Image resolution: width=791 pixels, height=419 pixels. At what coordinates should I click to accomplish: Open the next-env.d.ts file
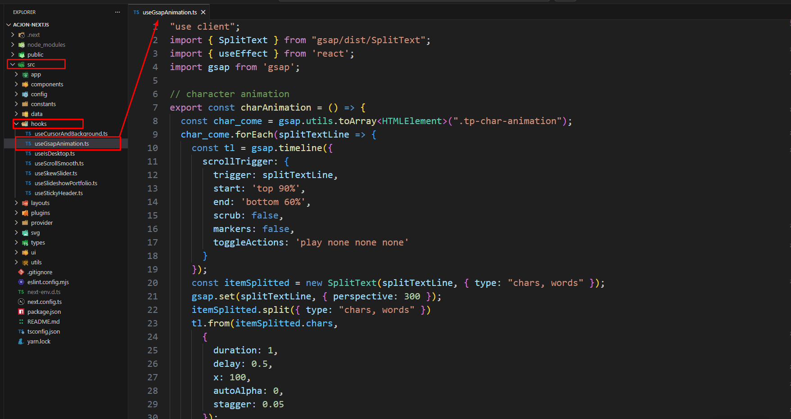pos(44,292)
